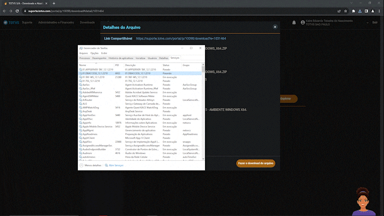Switch to Histórico de aplicativos tab
Image resolution: width=384 pixels, height=216 pixels.
[x=121, y=58]
